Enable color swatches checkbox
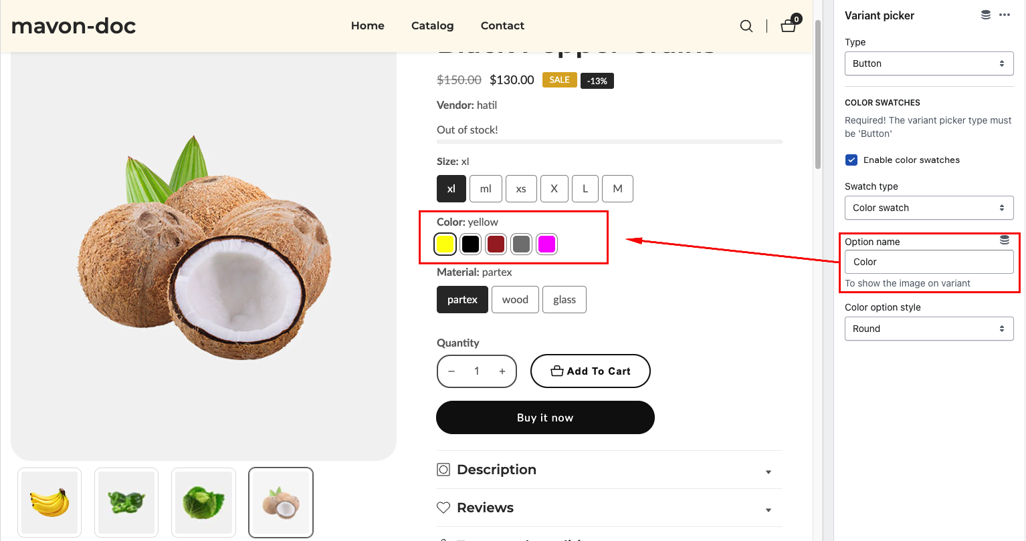Screen dimensions: 1026x541 [x=851, y=160]
